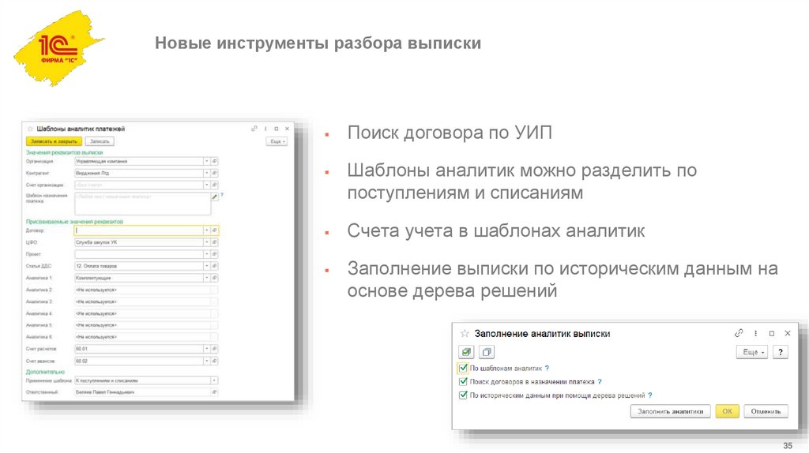Expand Счет расчетов dropdown
Screen dimensions: 809x453
[x=206, y=349]
